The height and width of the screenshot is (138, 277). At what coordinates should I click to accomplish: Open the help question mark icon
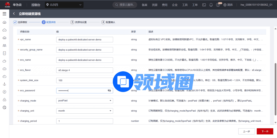218,5
